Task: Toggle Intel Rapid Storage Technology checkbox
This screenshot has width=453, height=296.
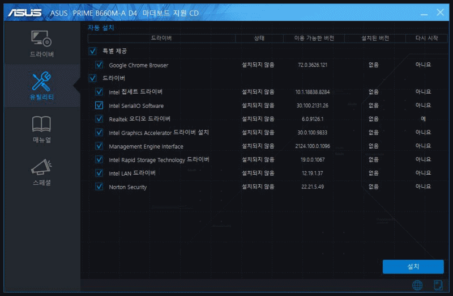Action: click(x=99, y=159)
